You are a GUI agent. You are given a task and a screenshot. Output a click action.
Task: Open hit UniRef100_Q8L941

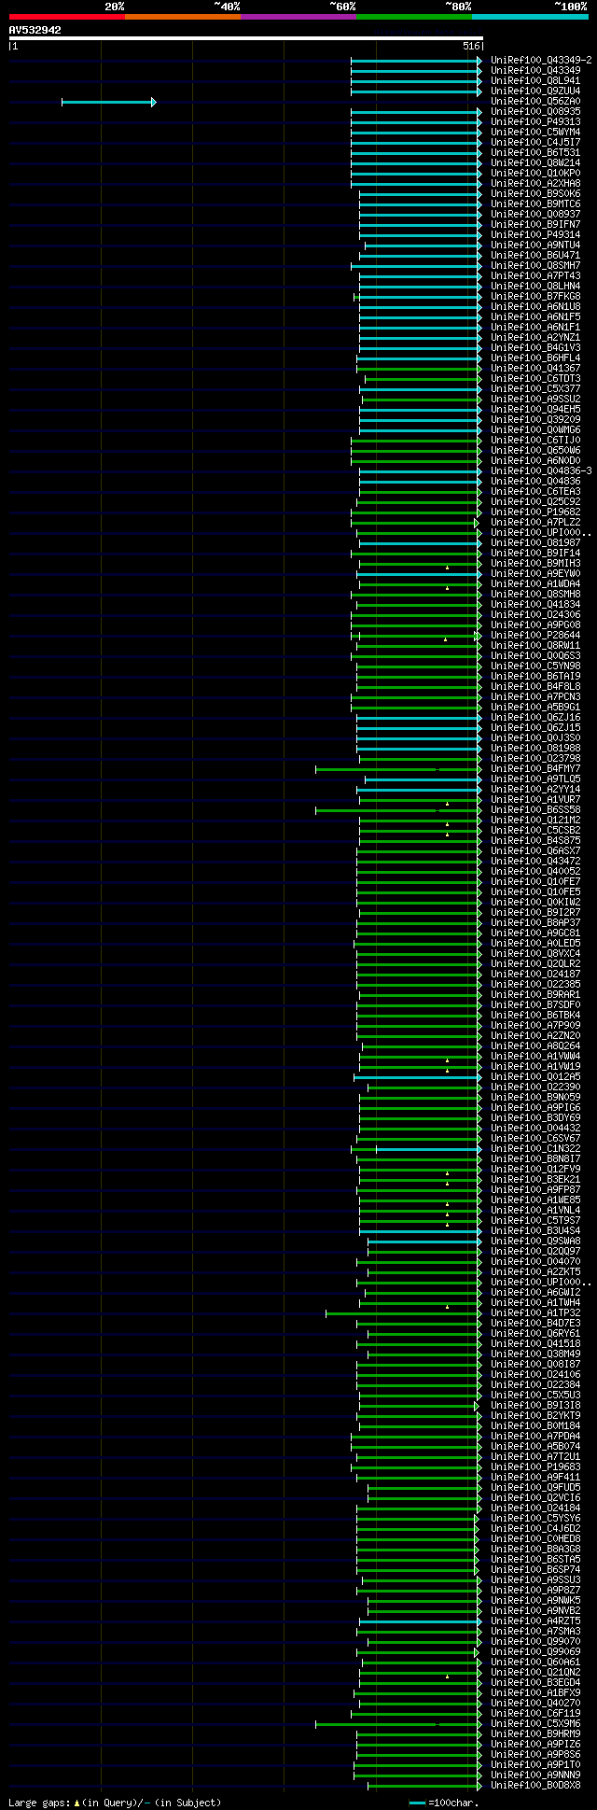click(x=535, y=81)
